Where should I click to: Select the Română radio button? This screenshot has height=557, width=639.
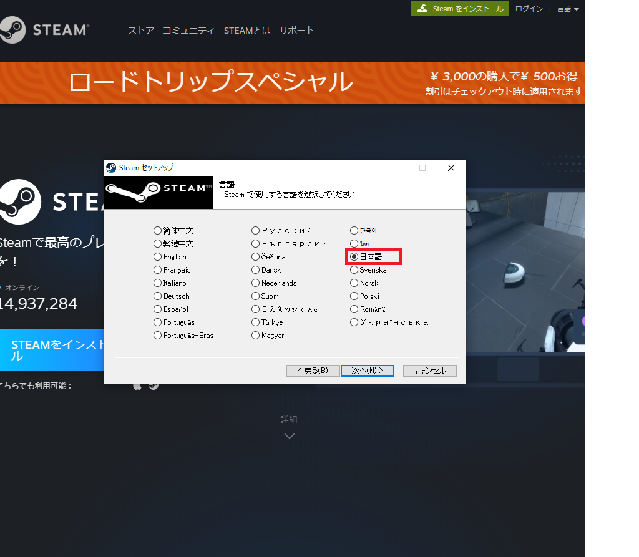coord(354,309)
